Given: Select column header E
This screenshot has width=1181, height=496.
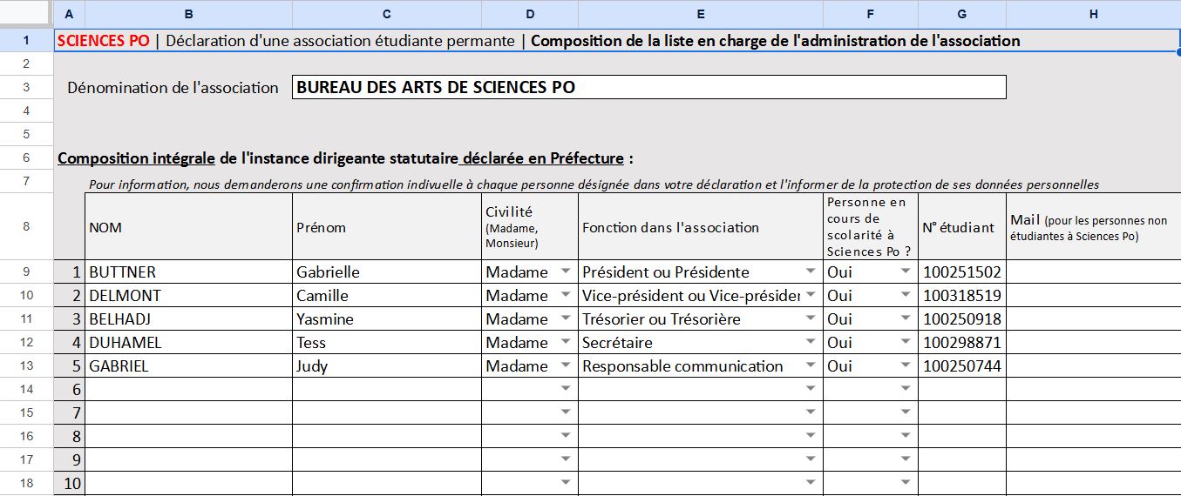Looking at the screenshot, I should pyautogui.click(x=700, y=14).
